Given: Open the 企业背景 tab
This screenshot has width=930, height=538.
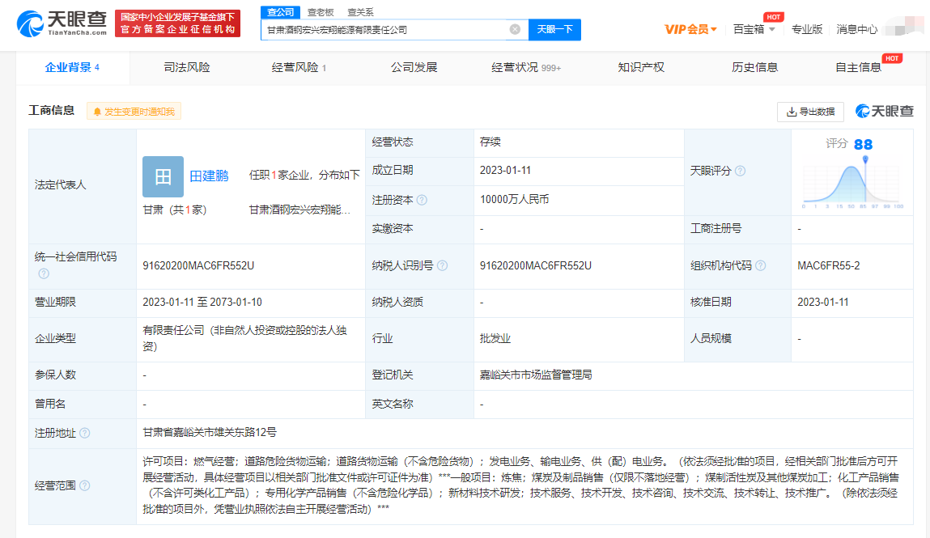Looking at the screenshot, I should tap(72, 67).
